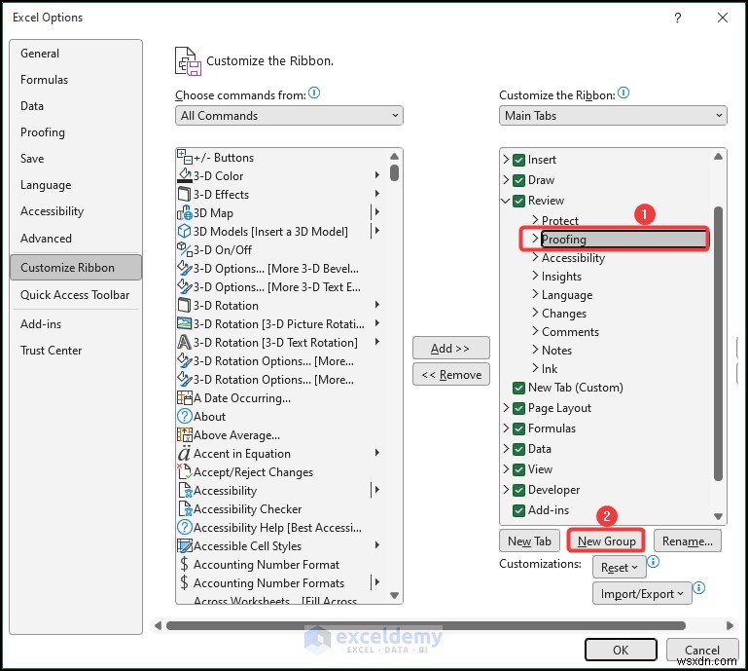748x671 pixels.
Task: Open the Reset dropdown button
Action: point(620,568)
